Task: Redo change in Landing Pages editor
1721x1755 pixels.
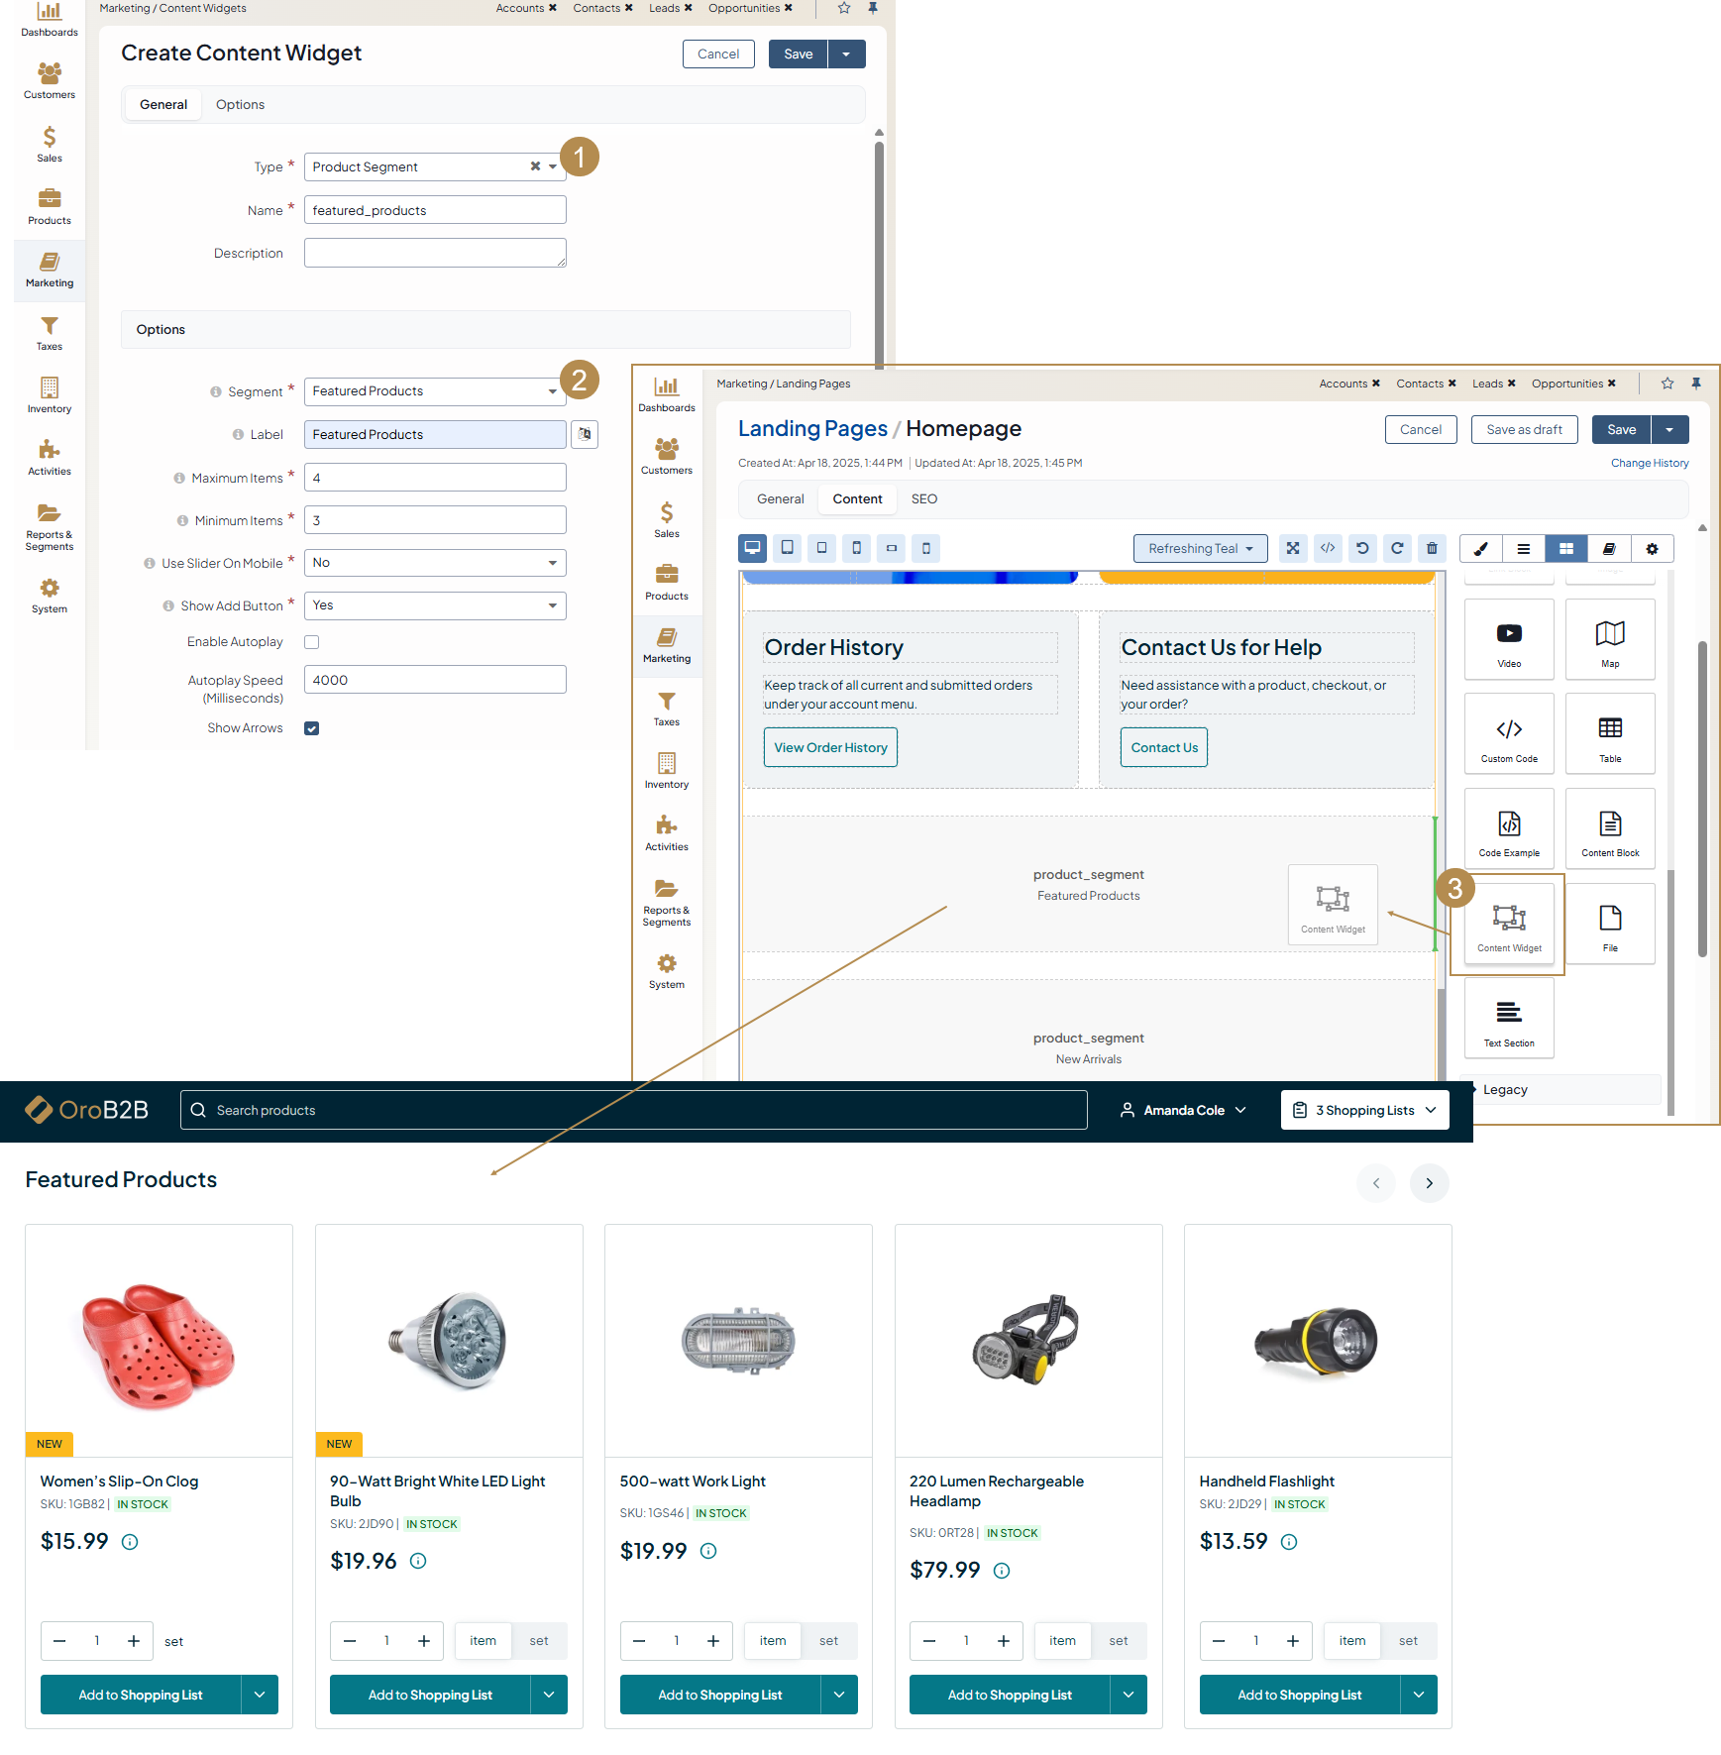Action: pos(1397,548)
